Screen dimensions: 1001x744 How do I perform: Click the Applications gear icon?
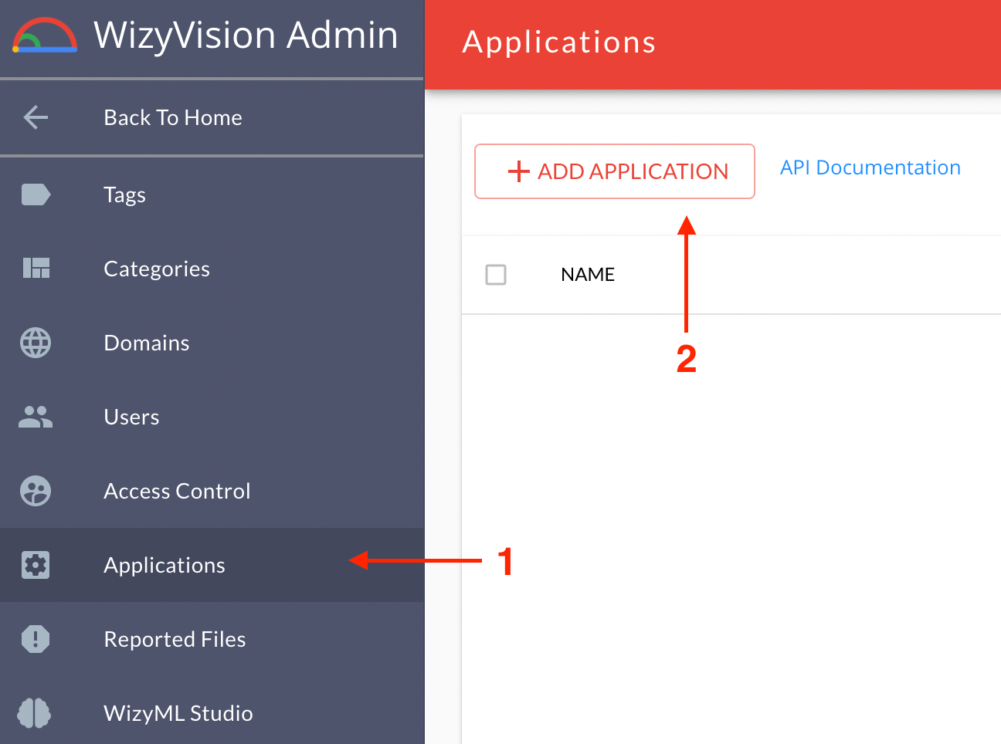[x=36, y=565]
